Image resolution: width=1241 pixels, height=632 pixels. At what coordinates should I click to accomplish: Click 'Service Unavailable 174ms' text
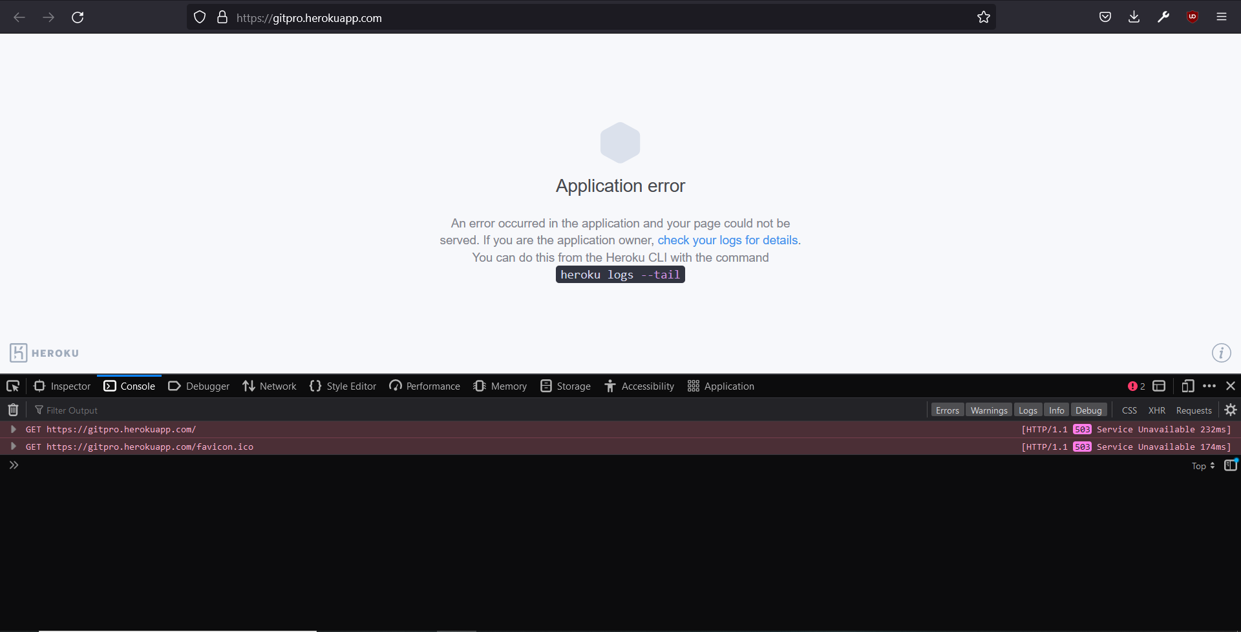coord(1161,447)
